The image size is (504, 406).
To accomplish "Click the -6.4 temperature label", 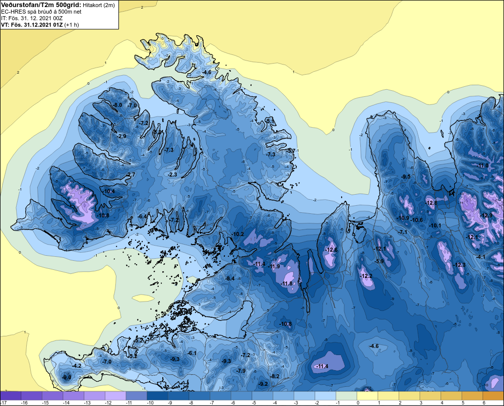I will pos(142,216).
